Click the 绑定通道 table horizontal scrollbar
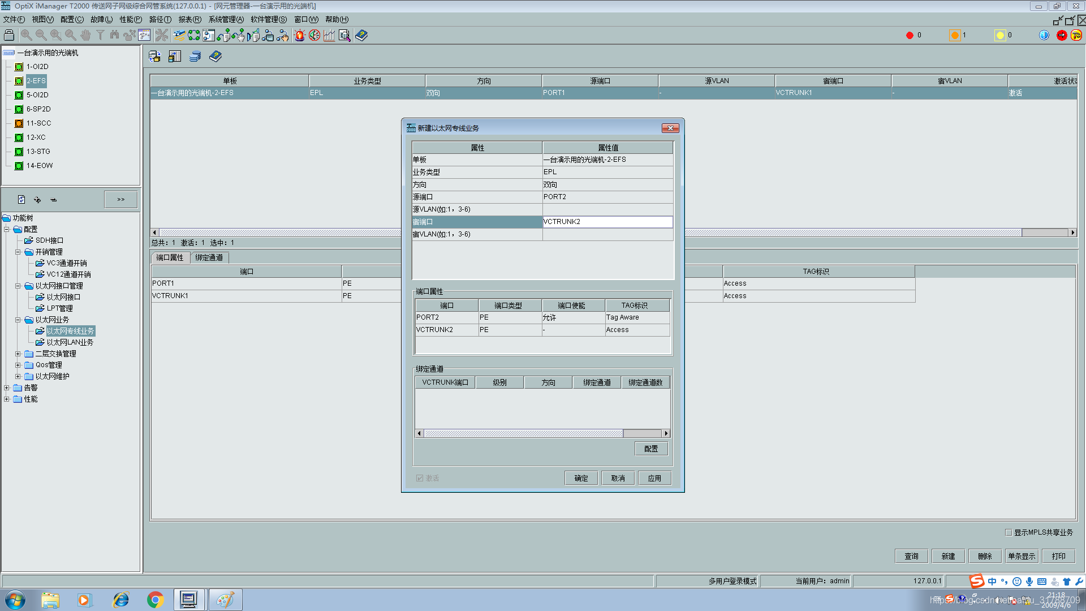Screen dimensions: 1086x611 [x=523, y=433]
